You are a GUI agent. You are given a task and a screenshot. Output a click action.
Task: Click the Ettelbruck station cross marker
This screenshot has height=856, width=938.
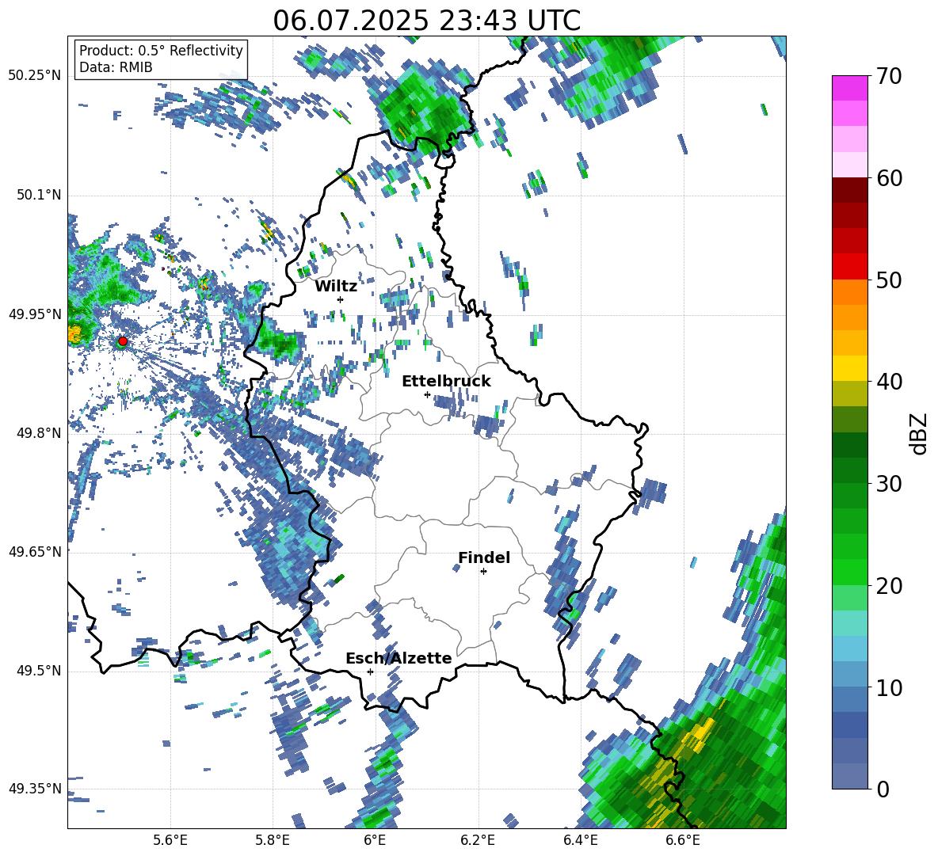427,394
